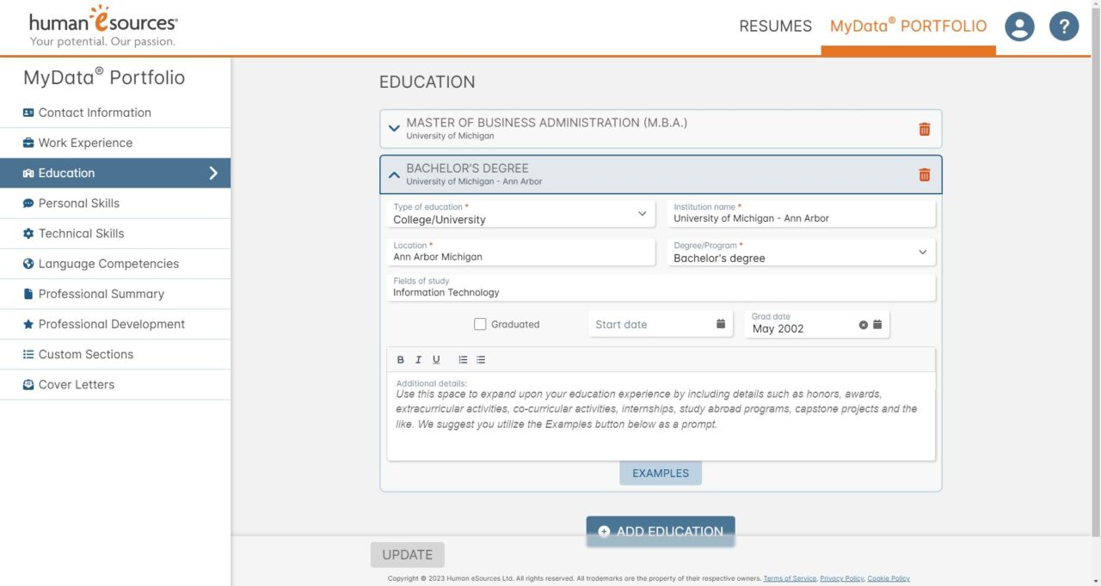
Task: Insert a numbered list in additional details
Action: click(462, 359)
